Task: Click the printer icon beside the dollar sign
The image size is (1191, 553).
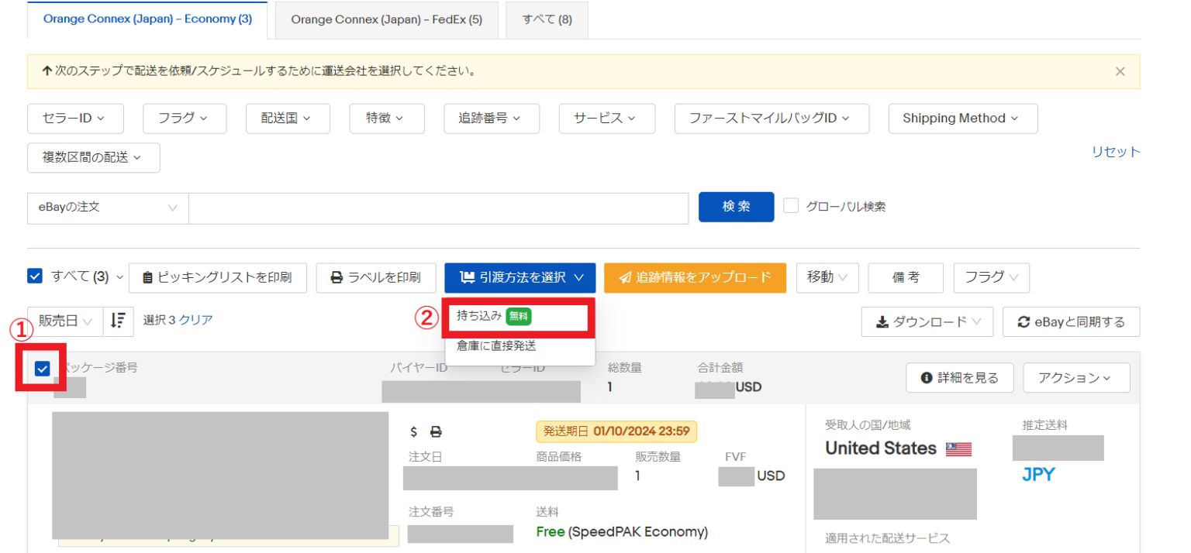Action: point(436,432)
